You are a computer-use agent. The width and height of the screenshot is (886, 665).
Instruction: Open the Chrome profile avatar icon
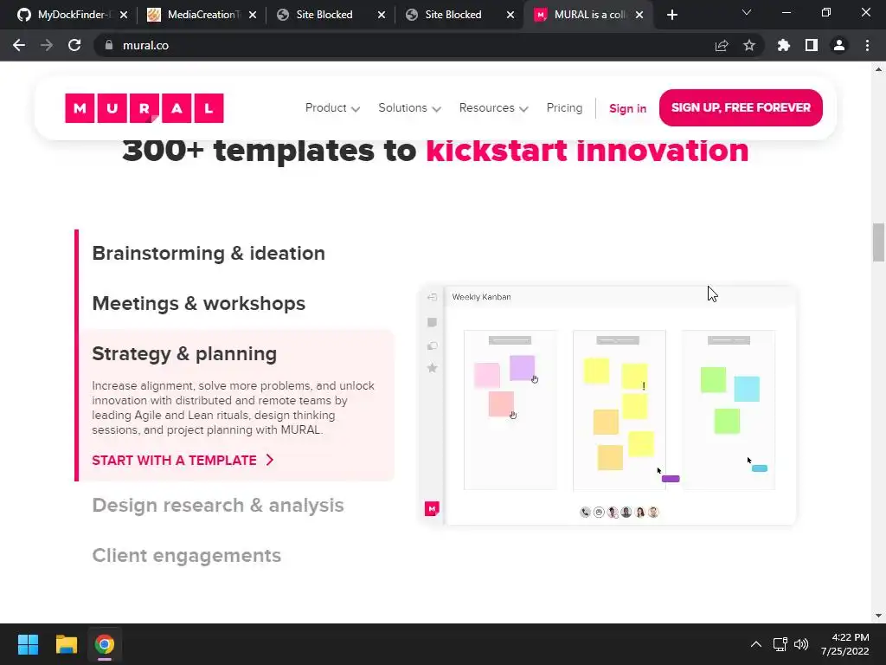click(x=839, y=45)
